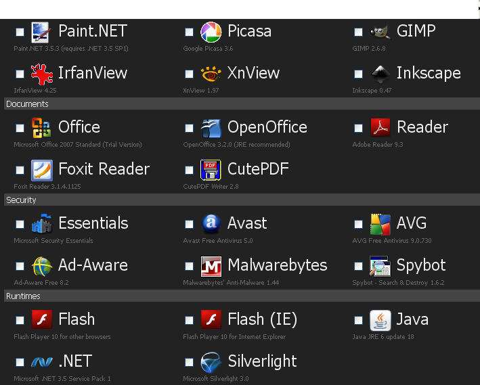Click the red IrfanView splat icon

click(x=41, y=74)
